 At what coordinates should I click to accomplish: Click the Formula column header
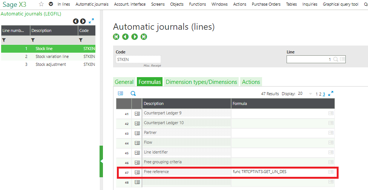click(x=283, y=103)
